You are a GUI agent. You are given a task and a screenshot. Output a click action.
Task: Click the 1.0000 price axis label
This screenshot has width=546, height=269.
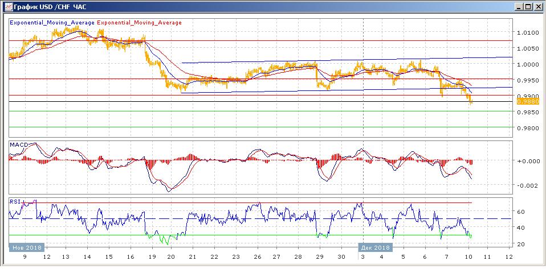527,65
